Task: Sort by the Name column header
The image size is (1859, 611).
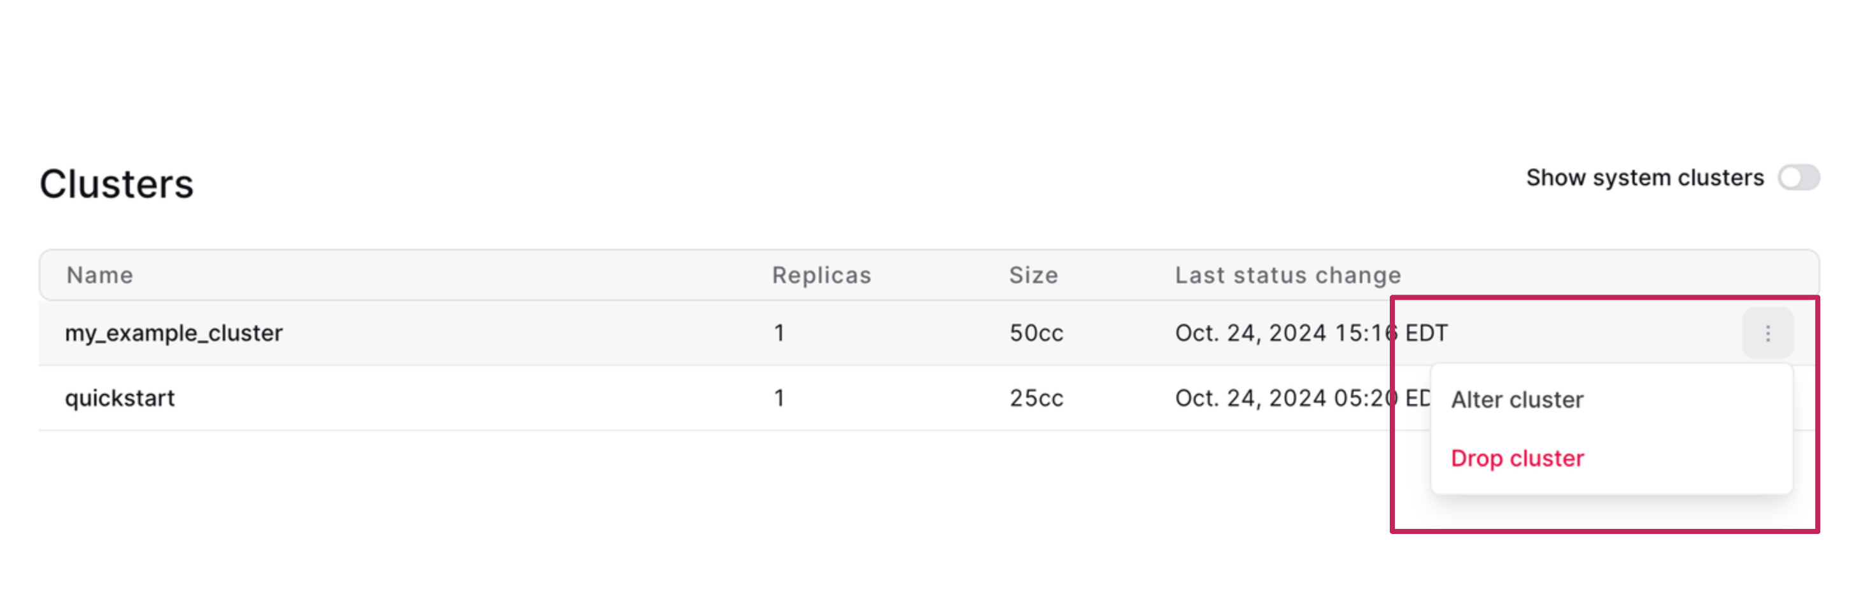Action: pos(99,275)
